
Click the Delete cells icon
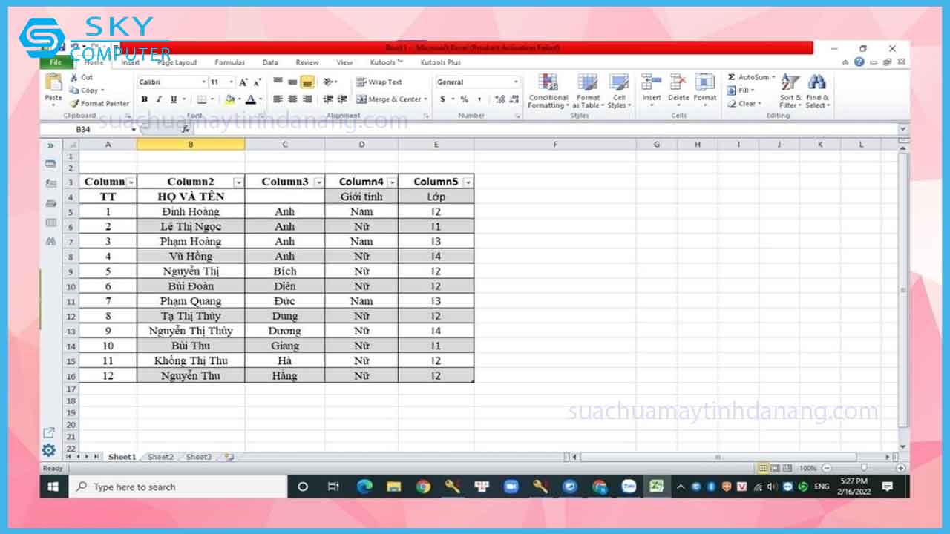pos(678,82)
